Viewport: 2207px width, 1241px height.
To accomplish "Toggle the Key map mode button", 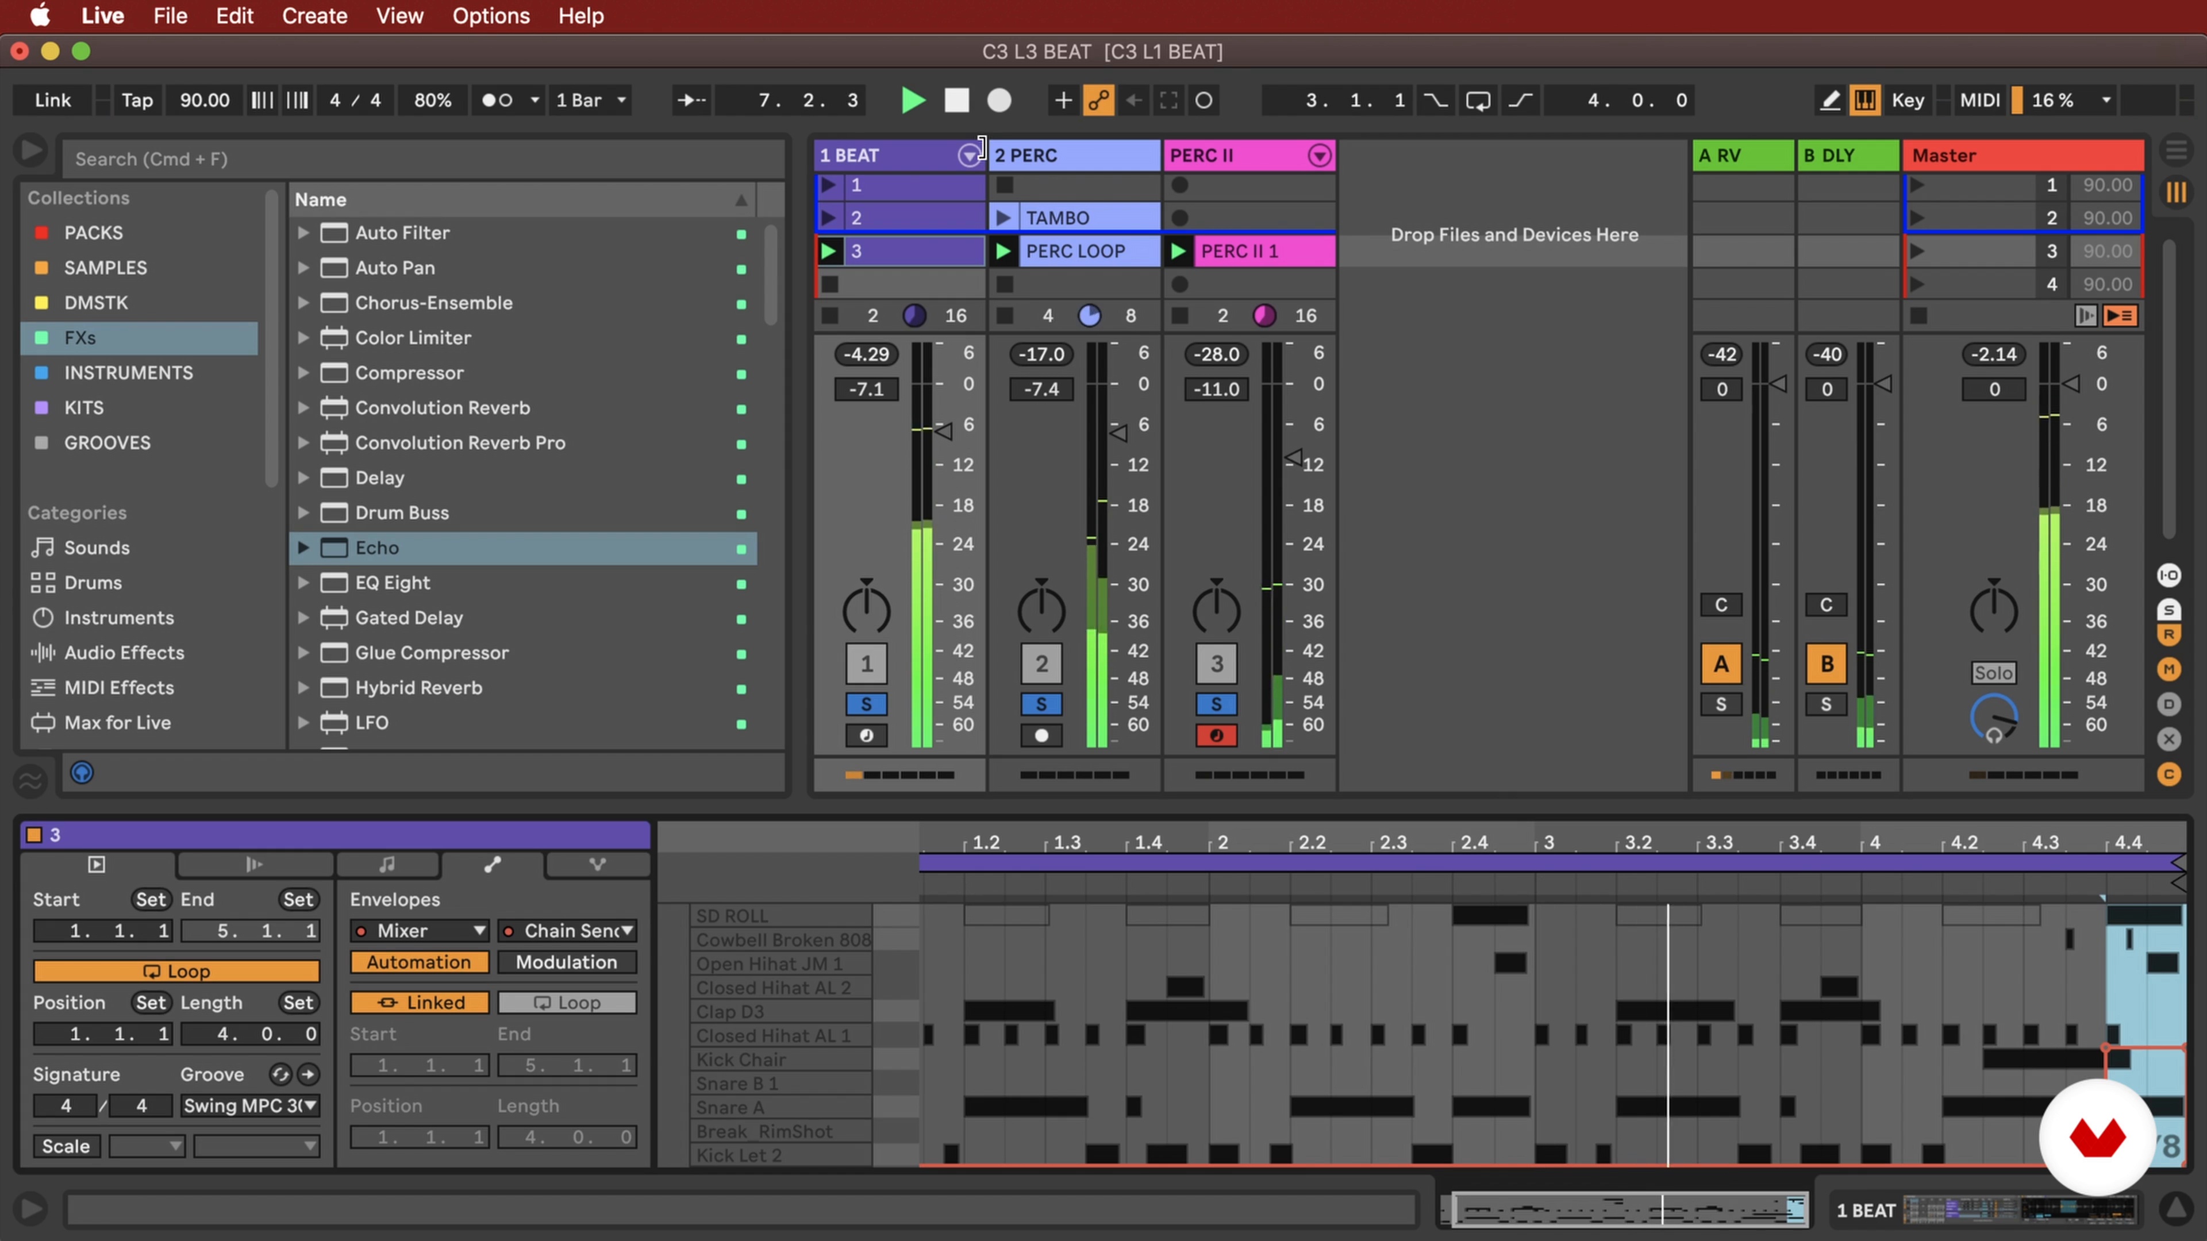I will [x=1907, y=100].
